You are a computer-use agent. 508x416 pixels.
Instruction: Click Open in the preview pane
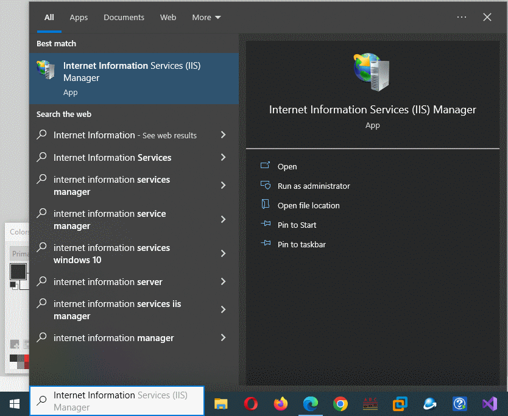pos(287,166)
